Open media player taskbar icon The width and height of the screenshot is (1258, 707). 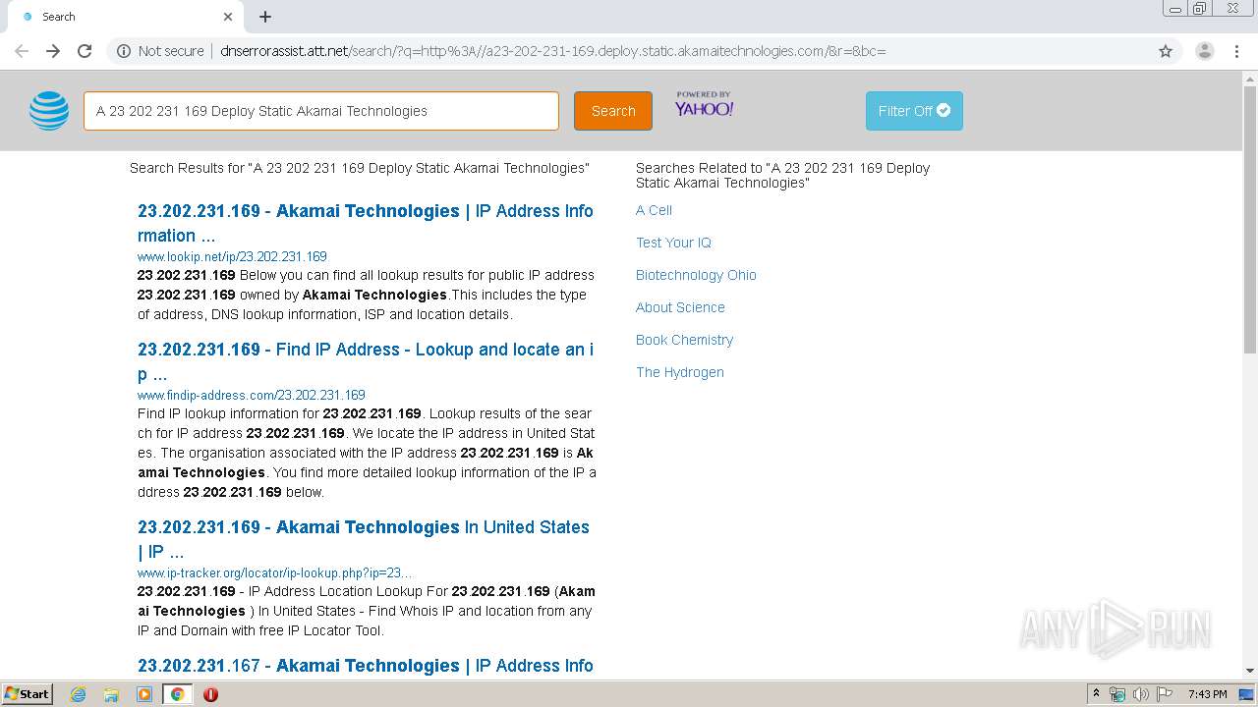click(x=144, y=694)
